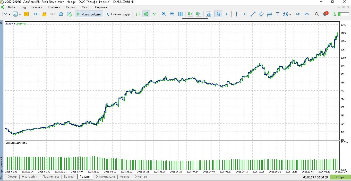Switch chart to line chart mode
351x181 pixels.
click(154, 14)
